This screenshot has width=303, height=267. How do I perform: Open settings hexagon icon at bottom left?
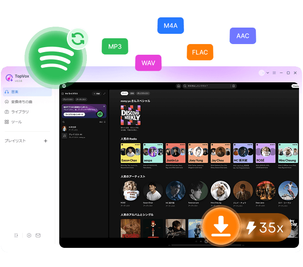coord(29,235)
